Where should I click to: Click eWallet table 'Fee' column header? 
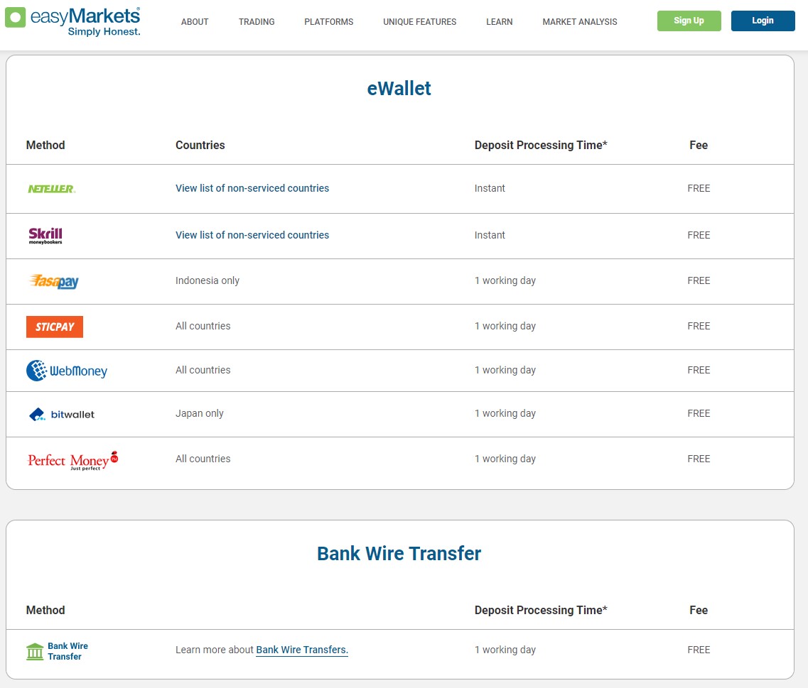click(x=699, y=146)
